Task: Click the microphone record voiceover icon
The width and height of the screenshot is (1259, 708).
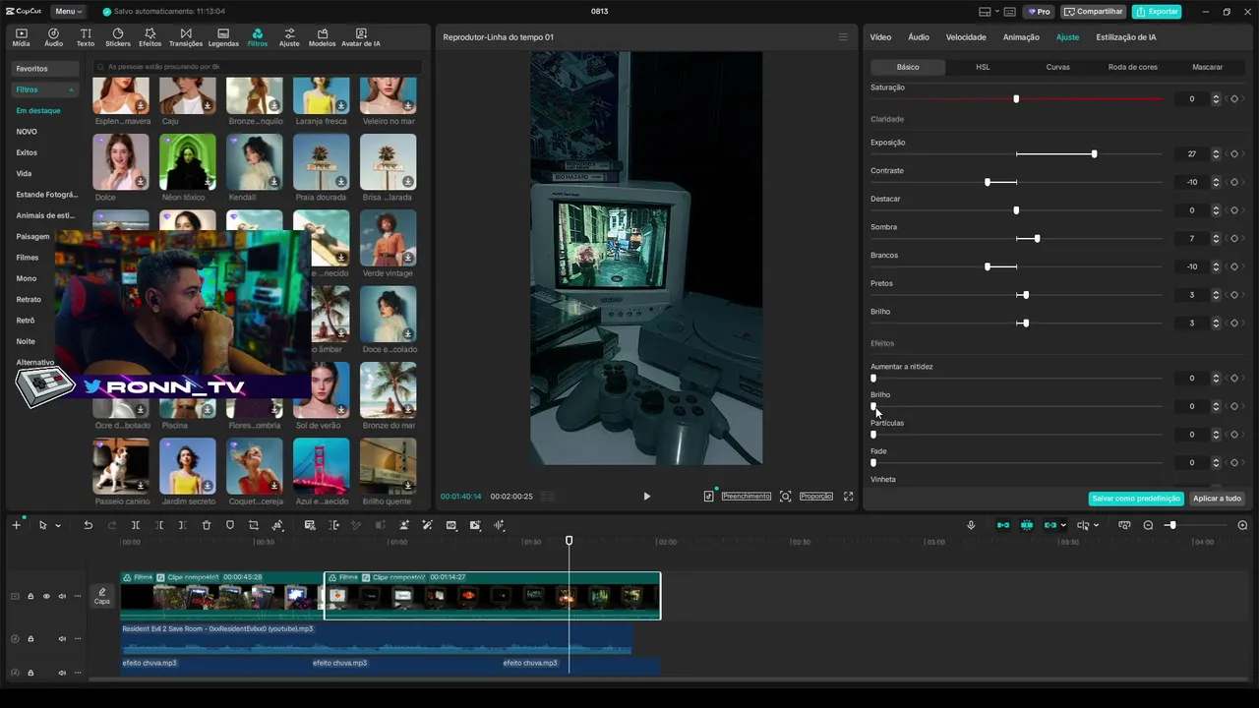Action: coord(971,525)
